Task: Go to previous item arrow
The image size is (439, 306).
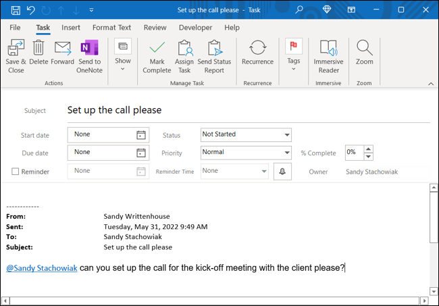Action: click(61, 10)
